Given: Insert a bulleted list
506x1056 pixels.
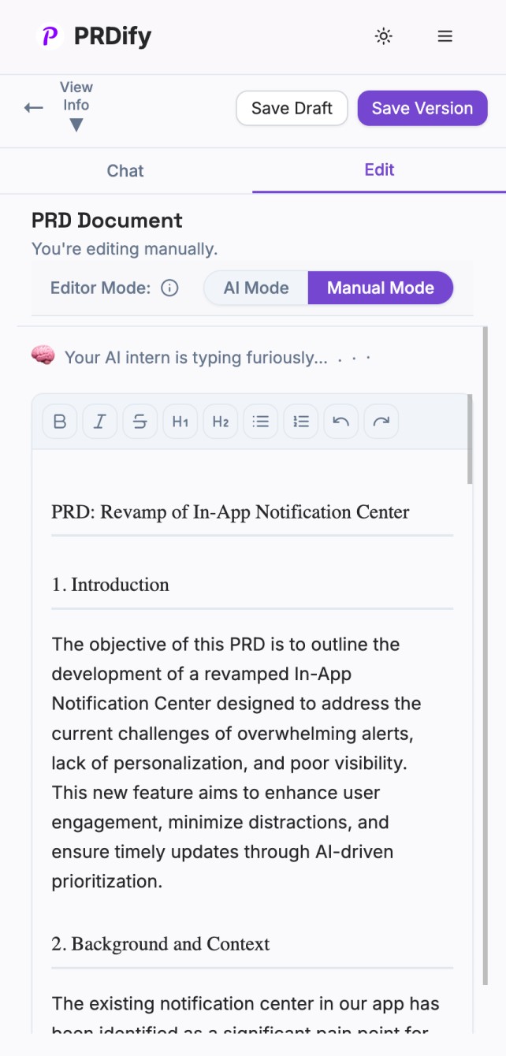Looking at the screenshot, I should [x=260, y=421].
